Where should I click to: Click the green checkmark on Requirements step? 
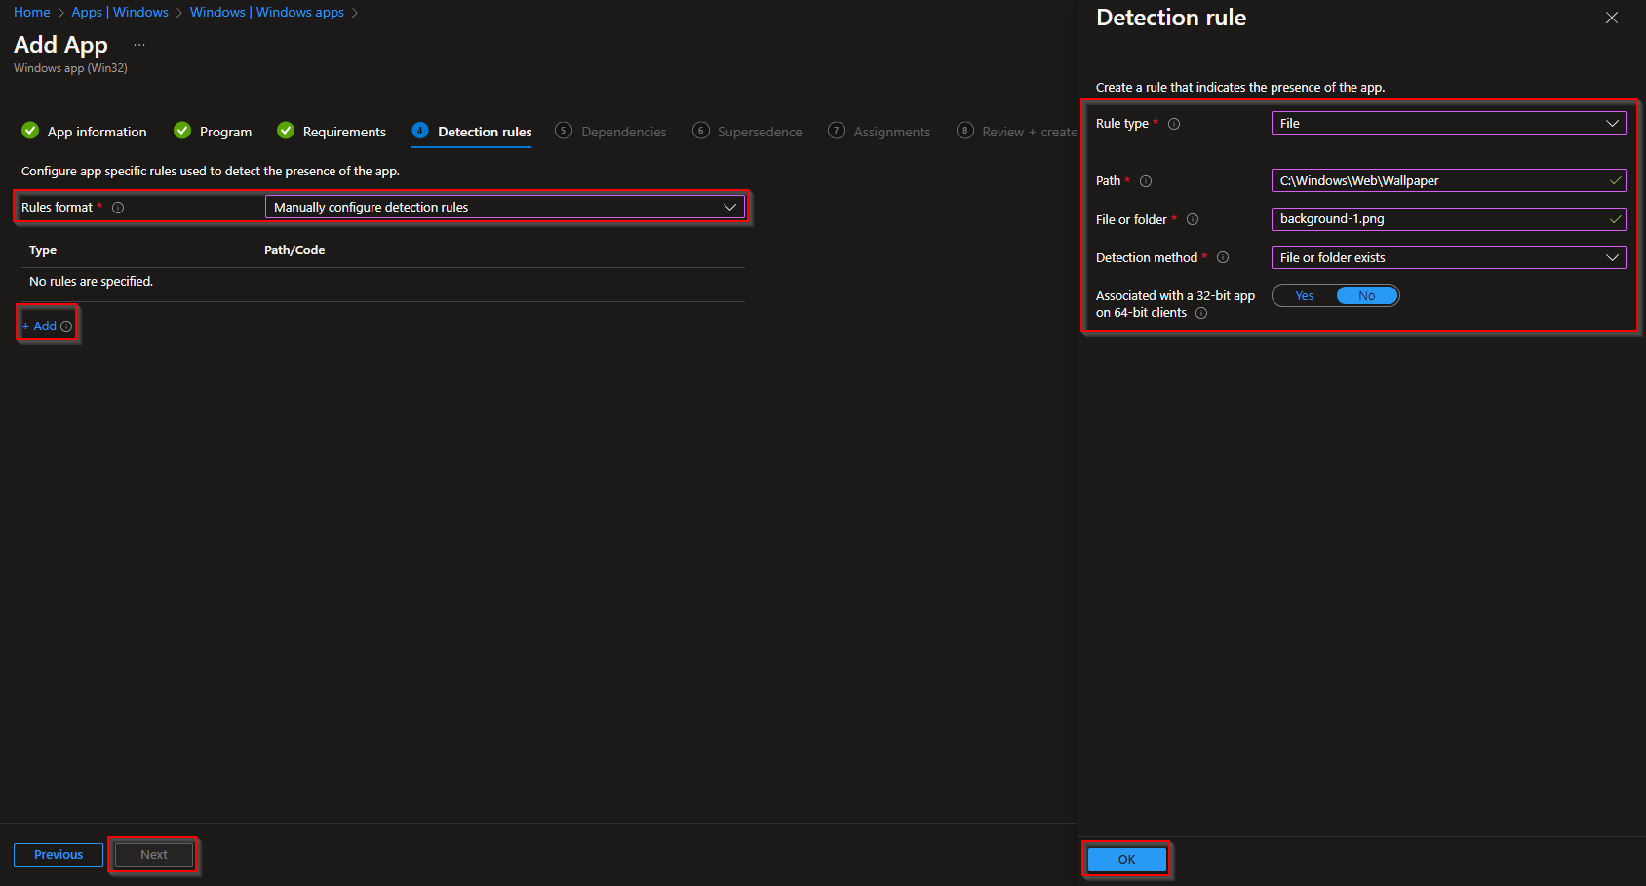285,130
